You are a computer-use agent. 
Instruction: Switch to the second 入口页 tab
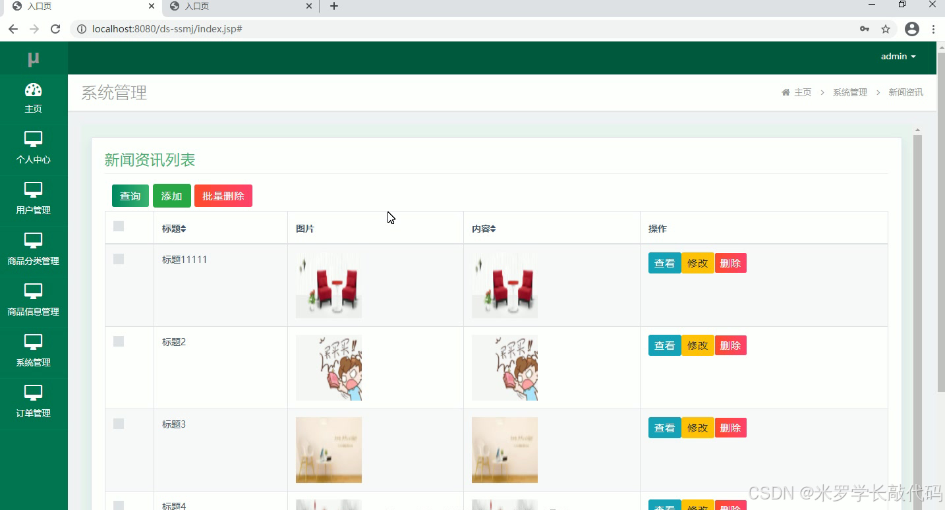(239, 7)
